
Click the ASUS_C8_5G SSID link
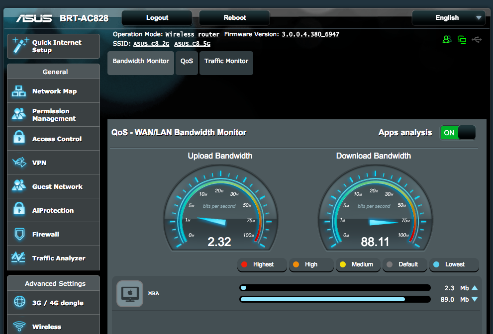(192, 44)
